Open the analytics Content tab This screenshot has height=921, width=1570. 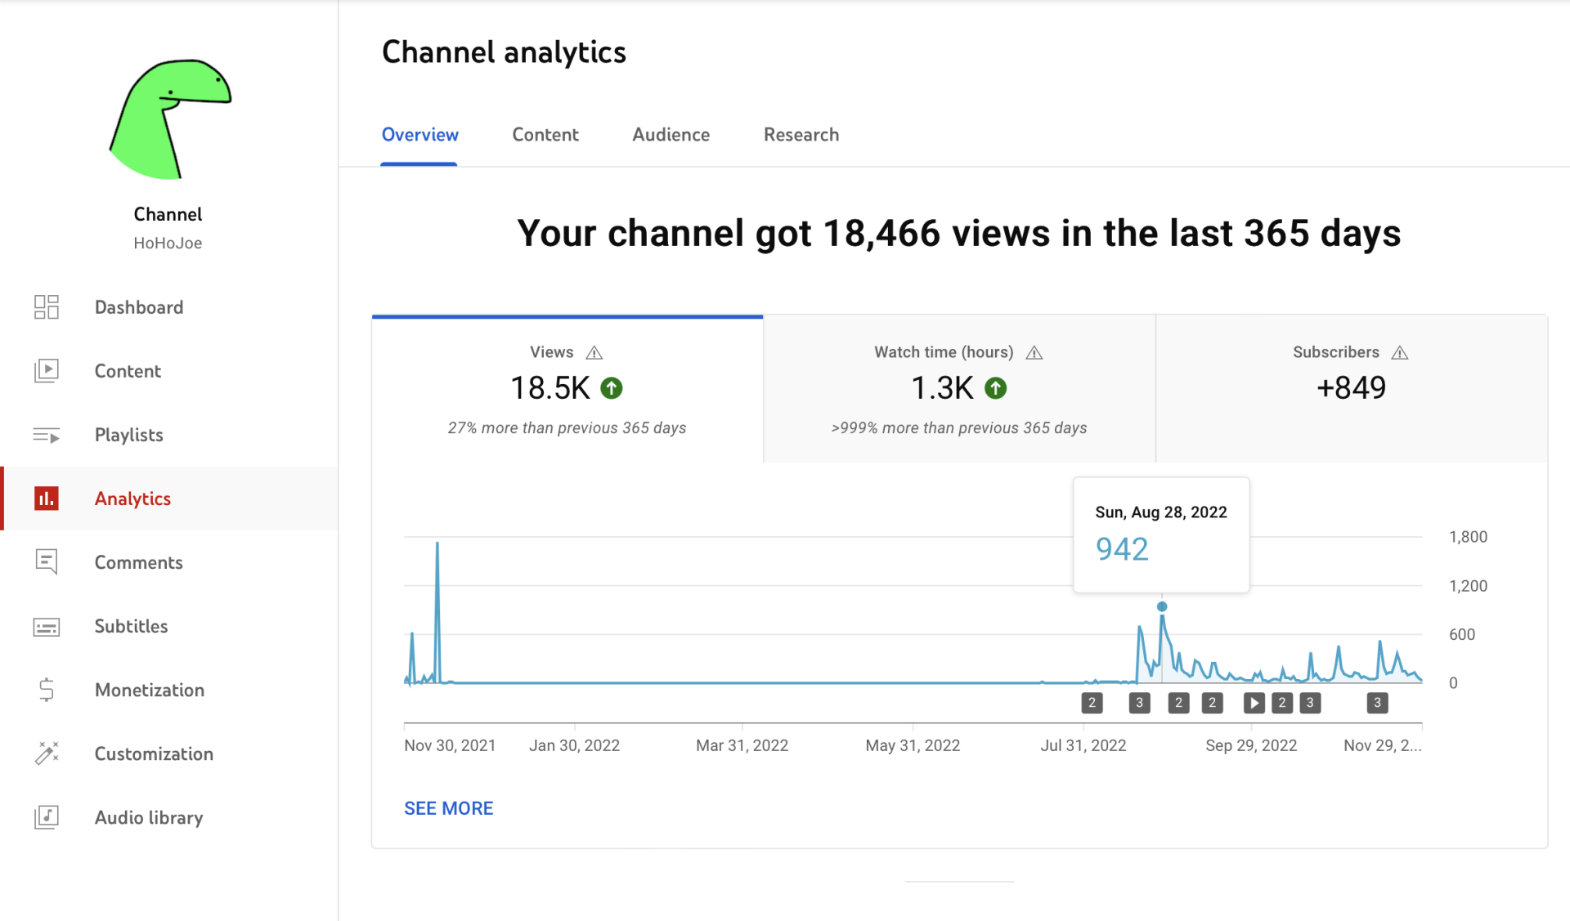pyautogui.click(x=545, y=135)
